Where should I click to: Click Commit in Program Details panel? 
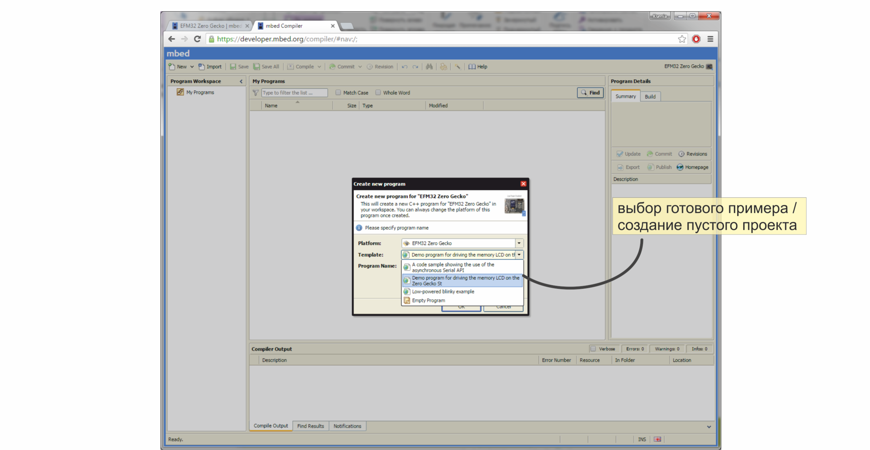(x=659, y=154)
